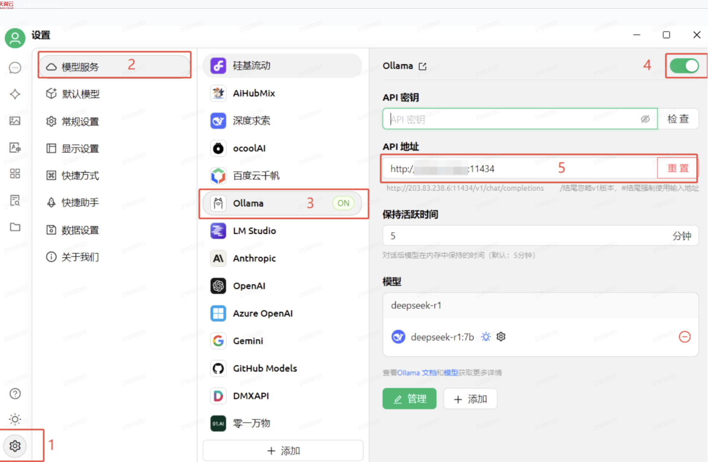Select the DMXAPI provider

(282, 396)
